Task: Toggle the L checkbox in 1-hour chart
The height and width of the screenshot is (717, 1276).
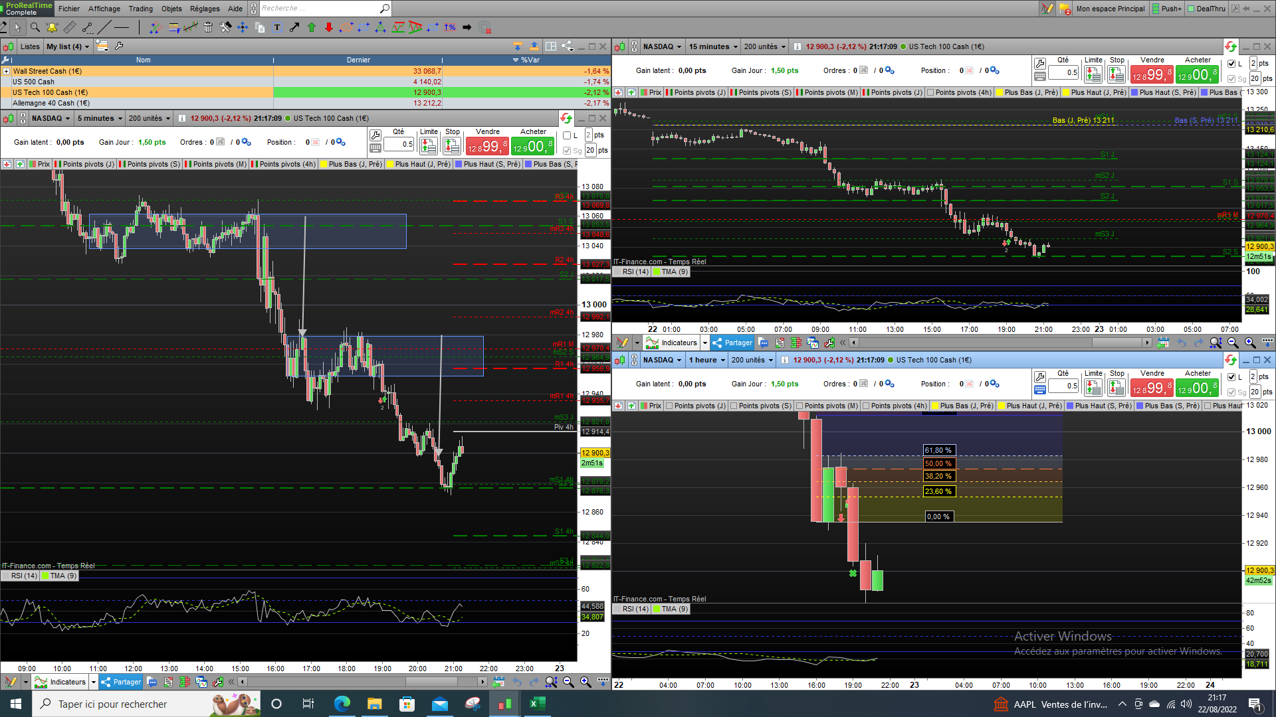Action: (x=1231, y=377)
